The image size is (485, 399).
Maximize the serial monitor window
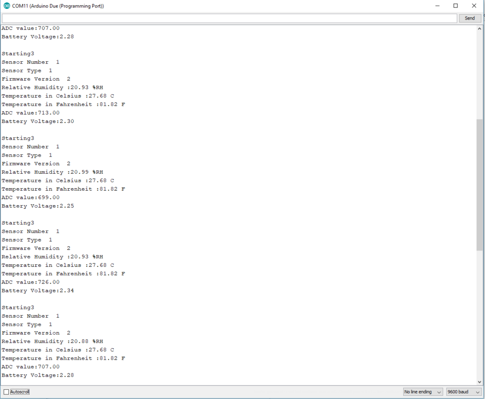click(456, 6)
